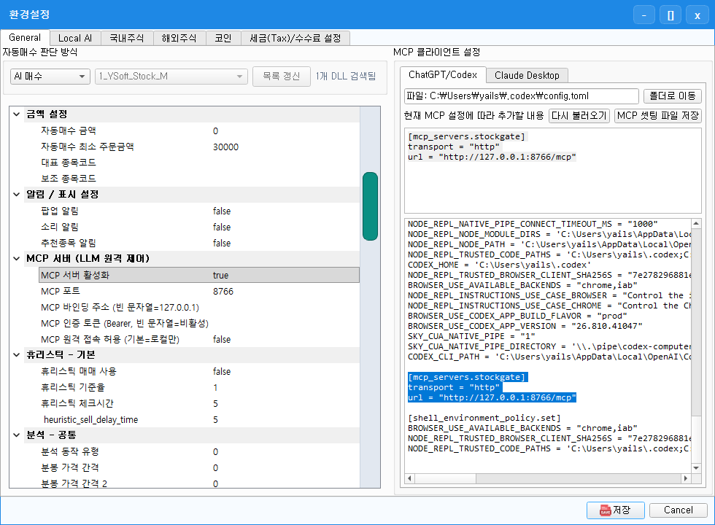This screenshot has height=525, width=715.
Task: Select the ChatGPT/Codex tab
Action: (x=443, y=74)
